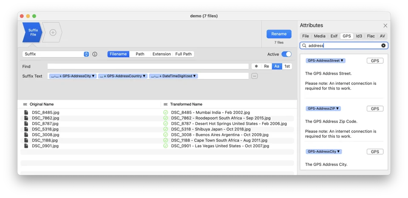Click in the attributes search field
This screenshot has width=408, height=198.
point(344,46)
